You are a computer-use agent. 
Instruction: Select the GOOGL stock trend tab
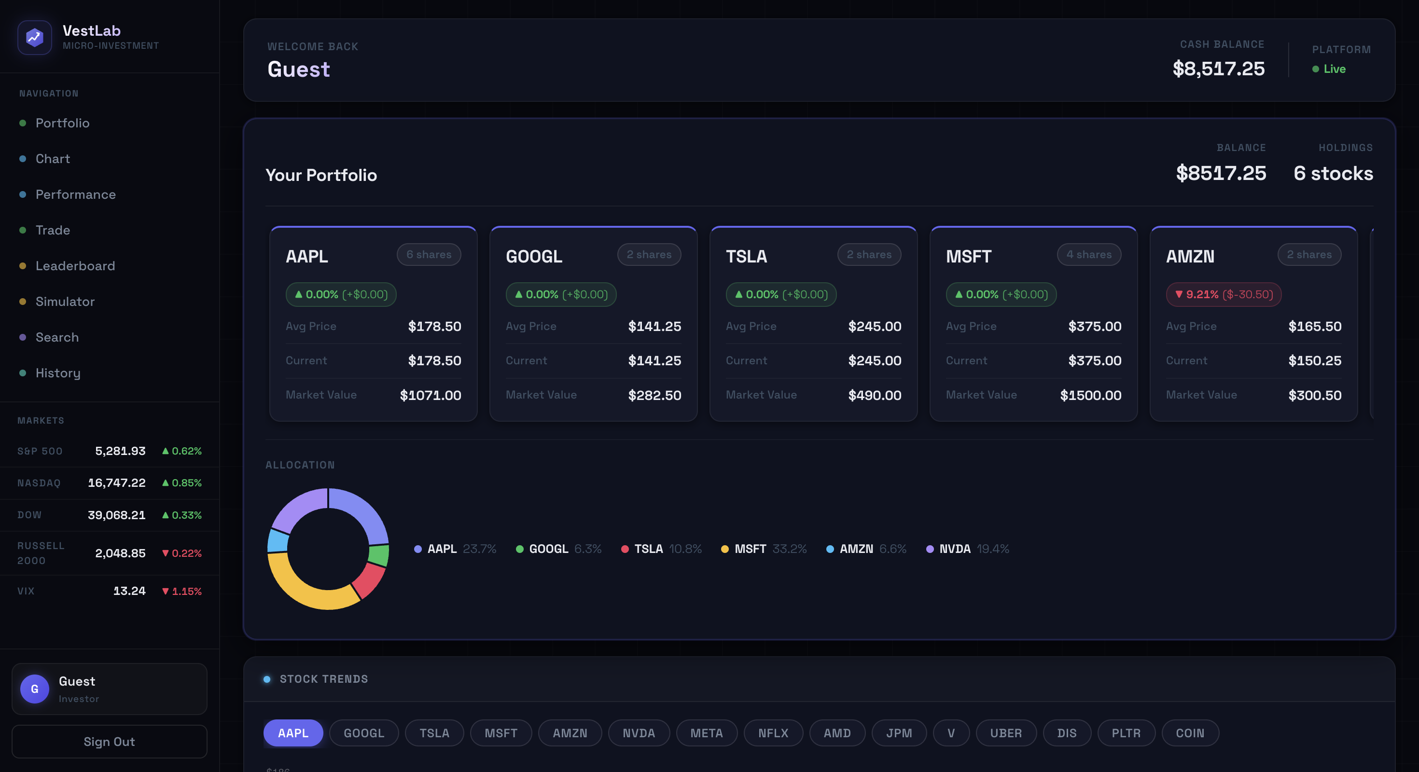(364, 733)
